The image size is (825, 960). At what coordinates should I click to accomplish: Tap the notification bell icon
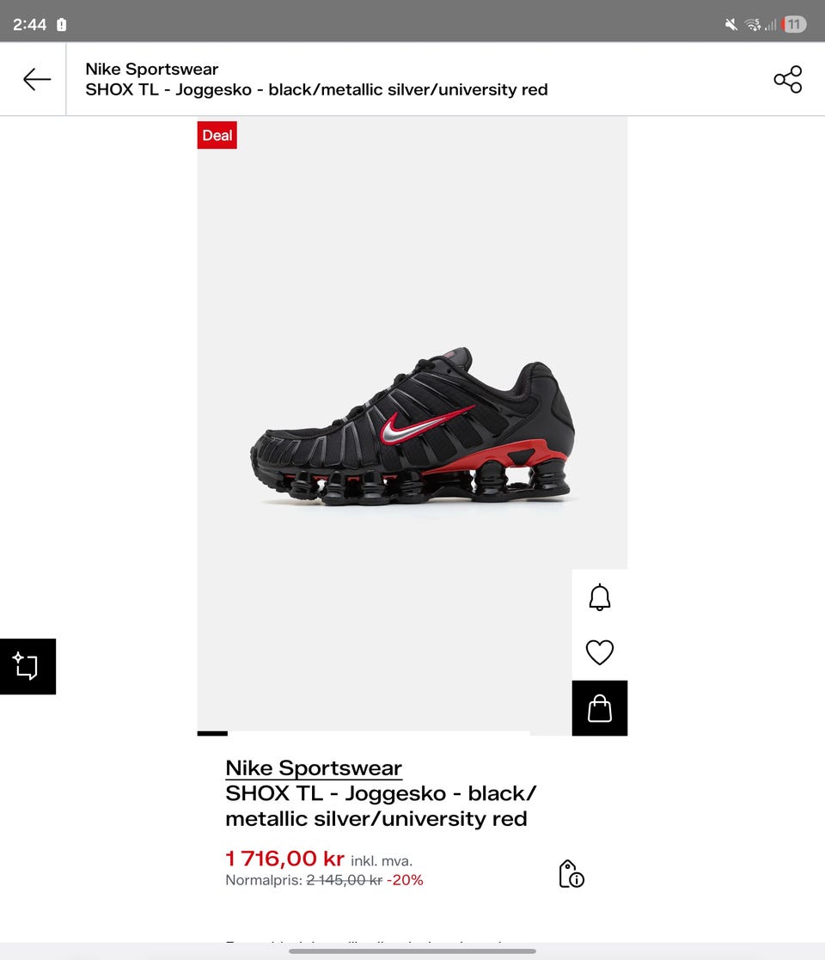point(600,597)
